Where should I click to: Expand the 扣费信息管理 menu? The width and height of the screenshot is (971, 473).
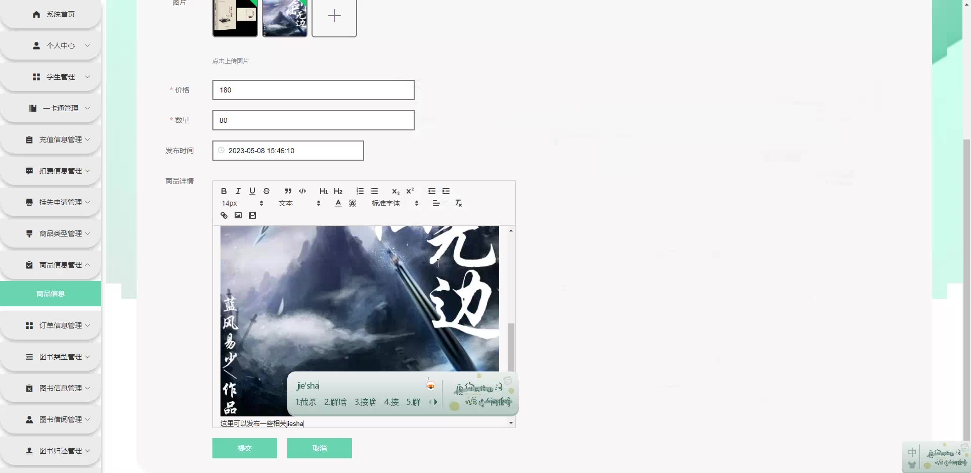51,171
